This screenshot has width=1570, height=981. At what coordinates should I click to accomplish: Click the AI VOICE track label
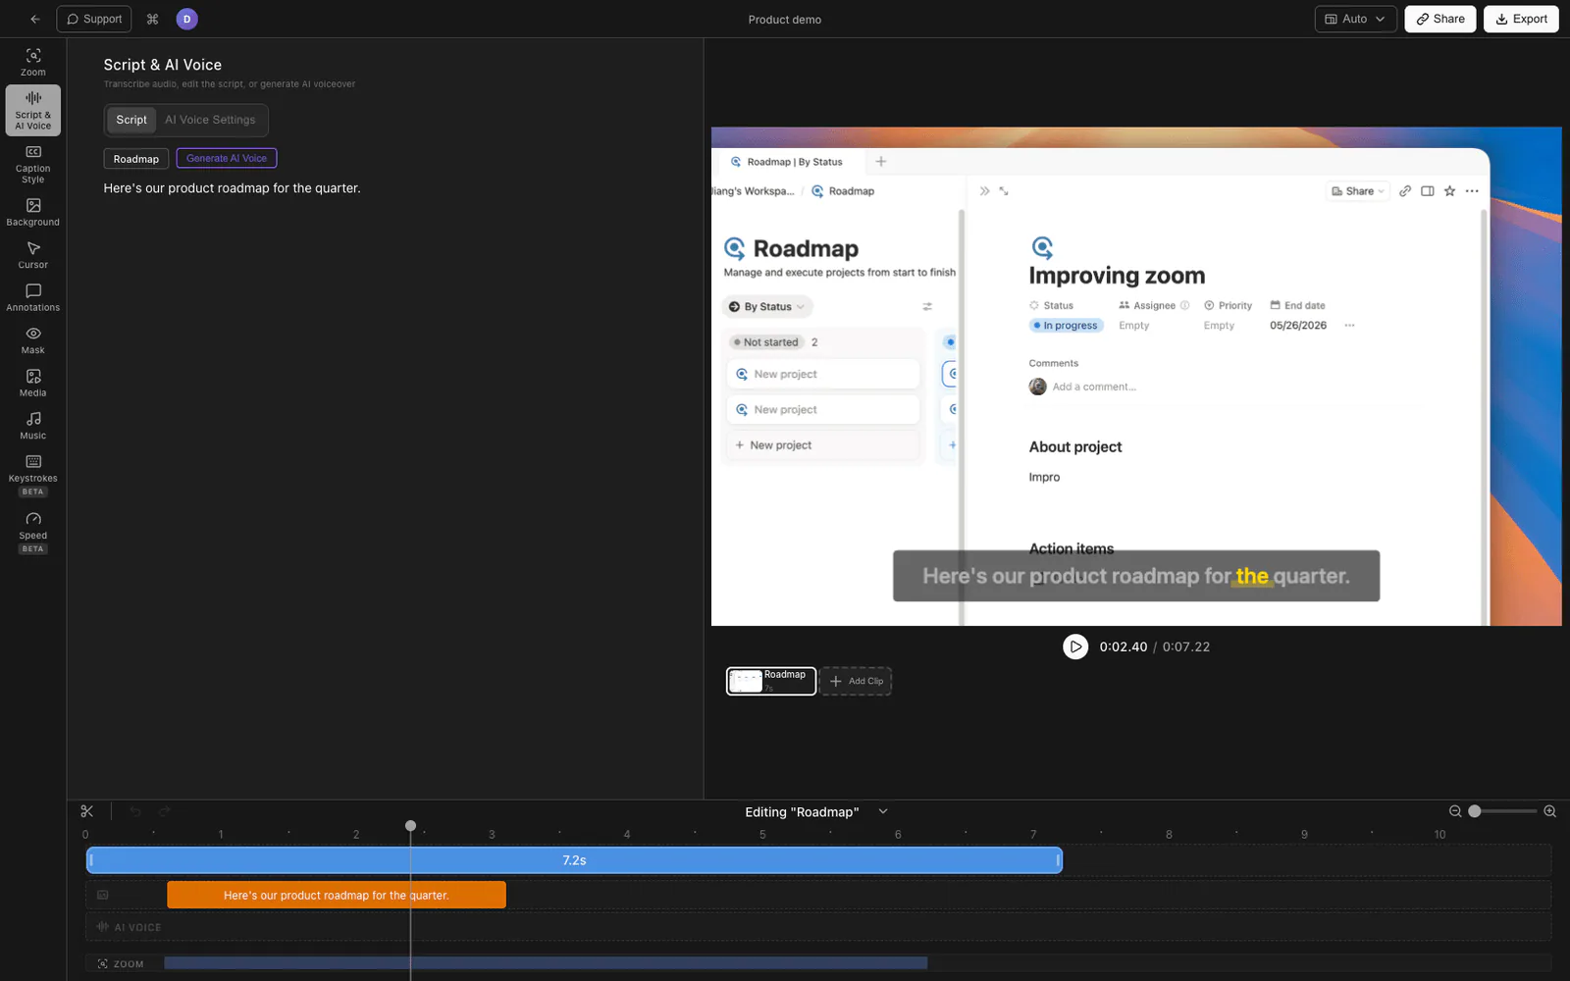(x=129, y=927)
